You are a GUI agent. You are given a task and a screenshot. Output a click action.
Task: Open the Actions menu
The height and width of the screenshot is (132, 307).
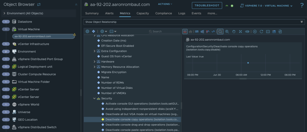tap(165, 4)
